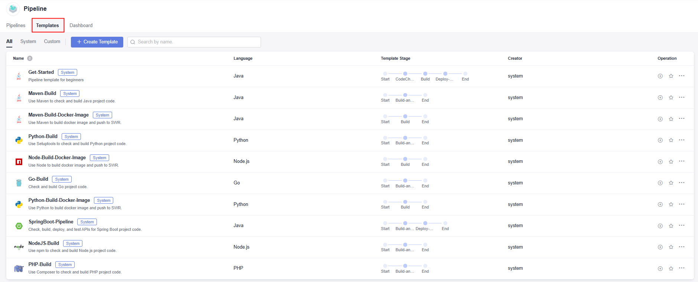Click the Go gopher icon beside Go-Build
The width and height of the screenshot is (698, 282).
tap(19, 183)
